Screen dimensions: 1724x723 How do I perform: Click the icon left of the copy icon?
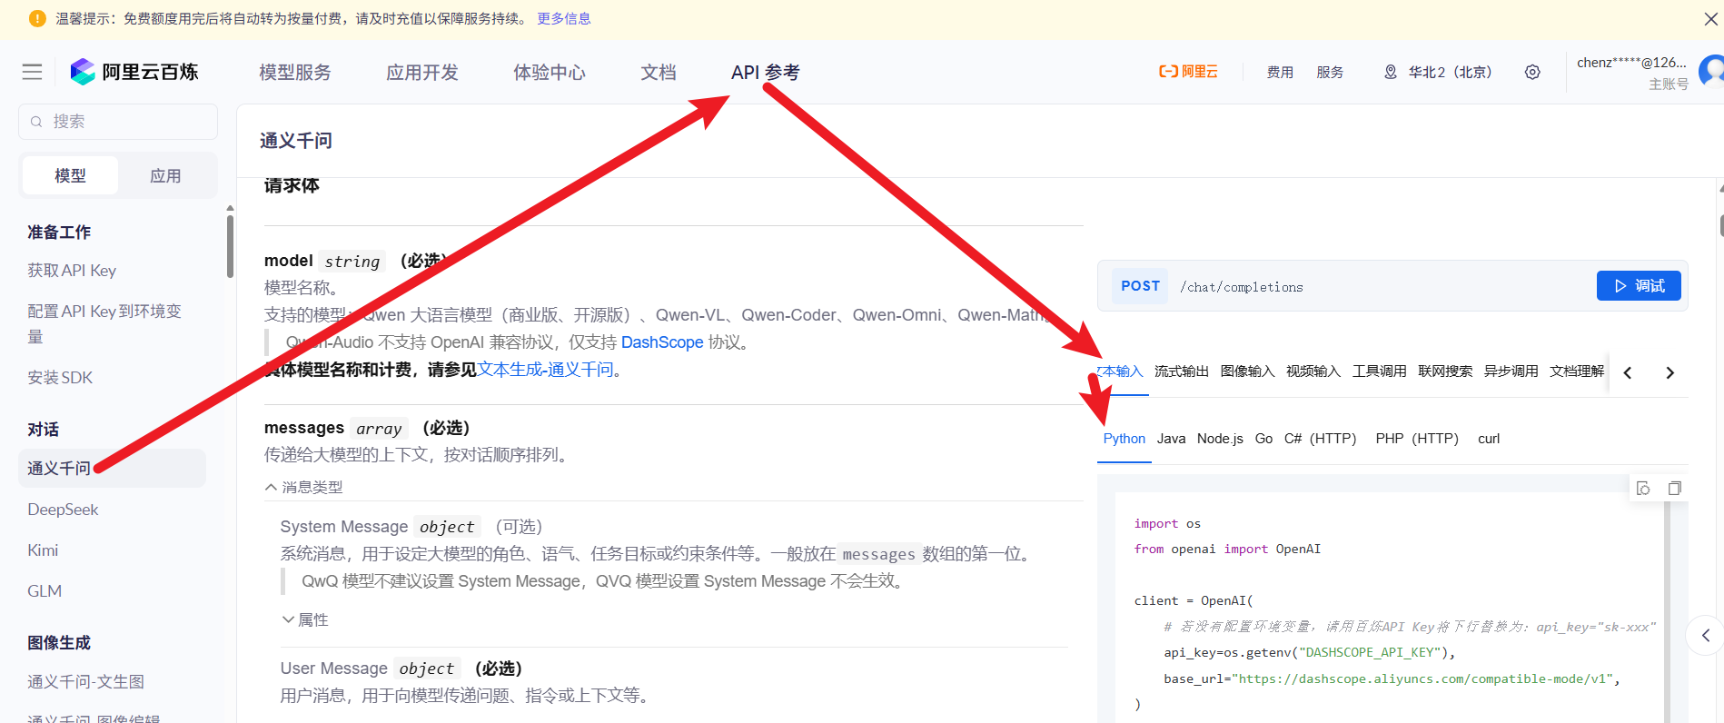1643,489
